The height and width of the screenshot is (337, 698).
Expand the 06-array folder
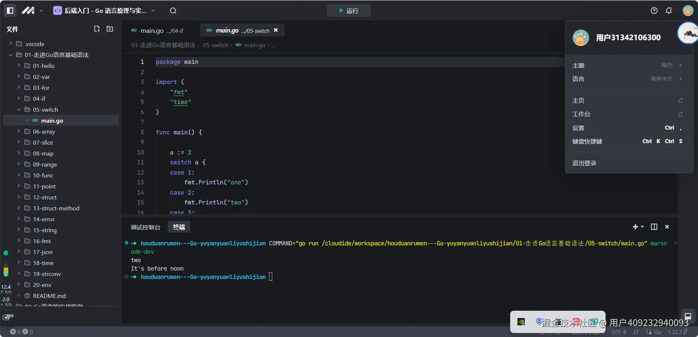point(44,131)
